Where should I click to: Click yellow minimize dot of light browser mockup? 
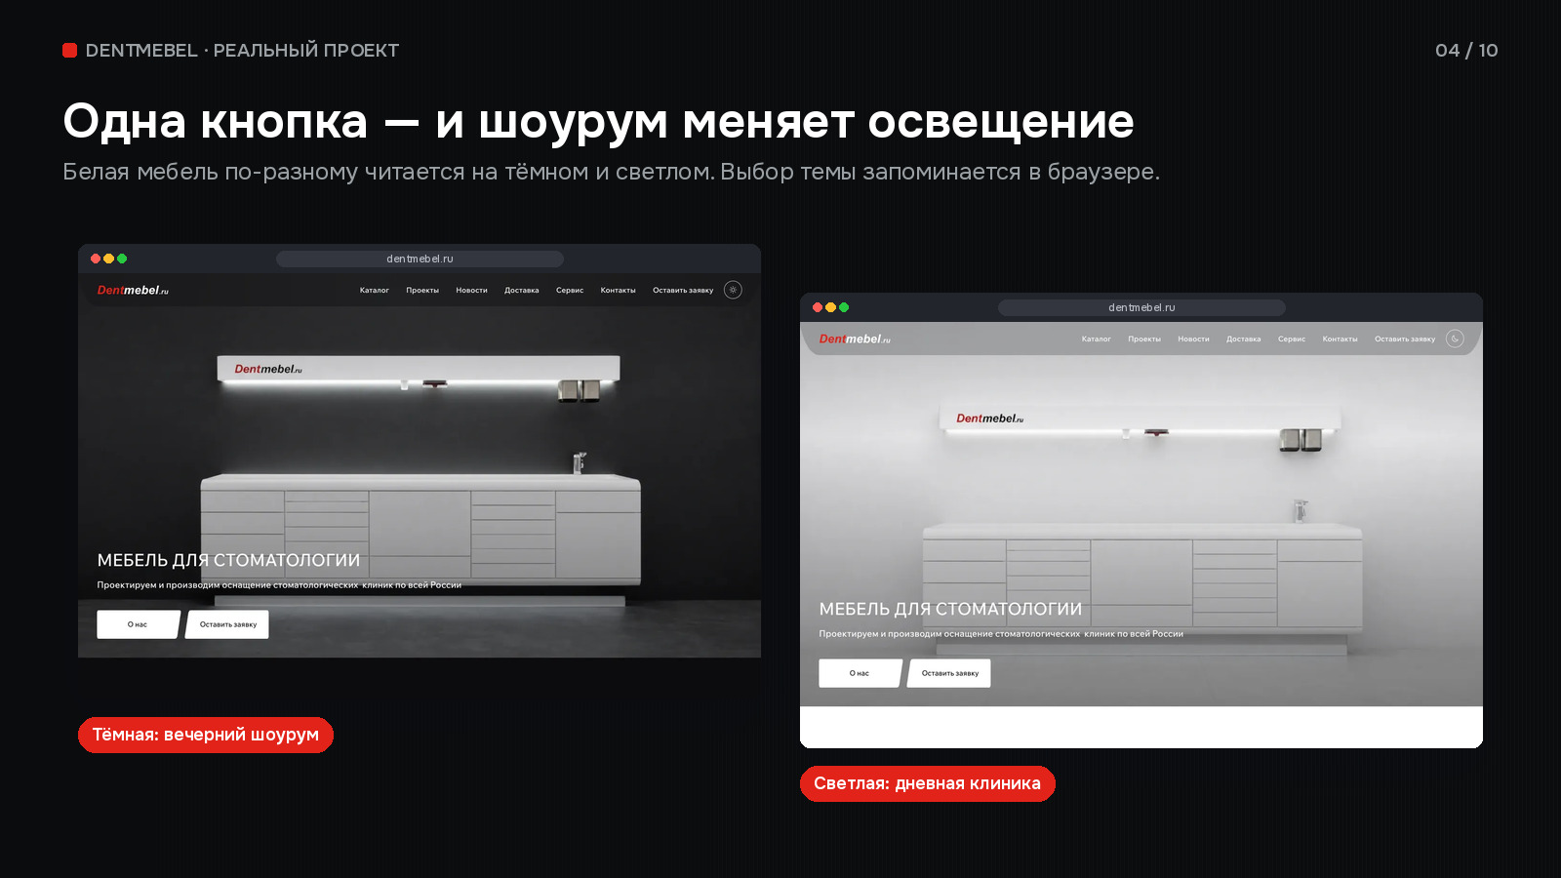coord(830,307)
